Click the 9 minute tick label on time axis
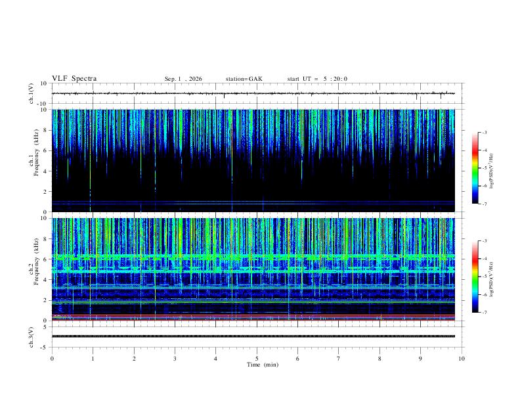520x402 pixels. [x=420, y=359]
